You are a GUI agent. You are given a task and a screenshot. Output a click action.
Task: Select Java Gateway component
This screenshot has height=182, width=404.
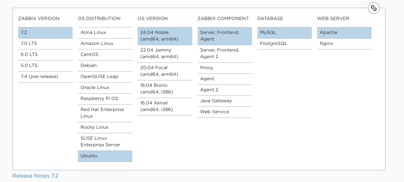[225, 101]
